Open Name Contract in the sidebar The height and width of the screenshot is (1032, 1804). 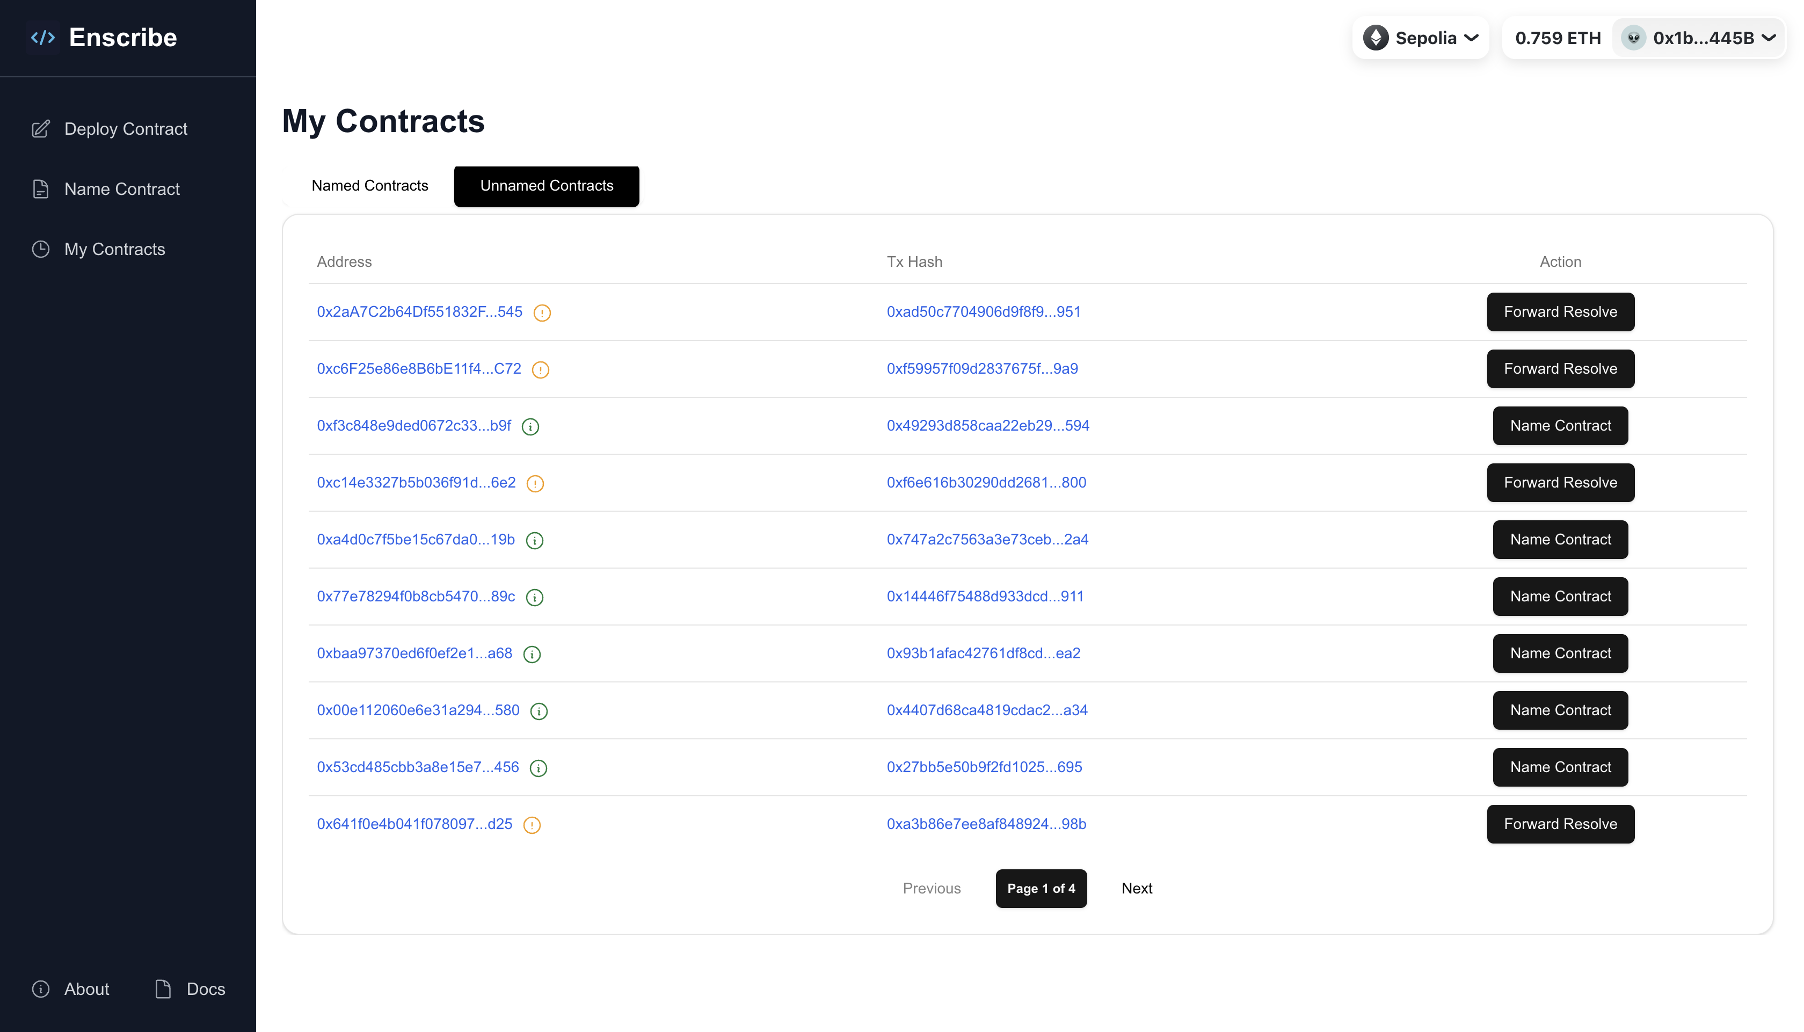coord(122,189)
